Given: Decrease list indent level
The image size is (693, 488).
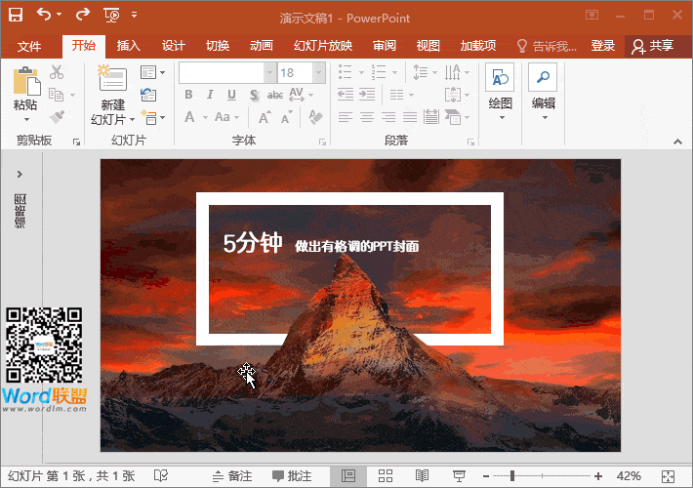Looking at the screenshot, I should (x=346, y=94).
